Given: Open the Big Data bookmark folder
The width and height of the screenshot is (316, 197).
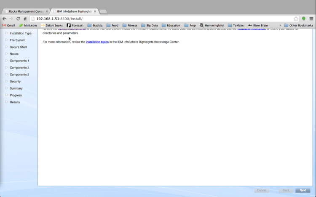Looking at the screenshot, I should tap(150, 25).
